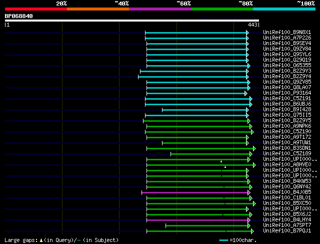Screen dimensions: 320x244
Task: Open the UniRef100_B9SEV4 hit label
Action: click(x=287, y=43)
